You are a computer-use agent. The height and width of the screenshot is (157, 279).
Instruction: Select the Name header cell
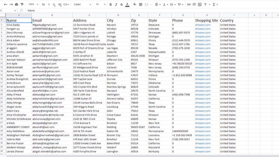tap(19, 20)
